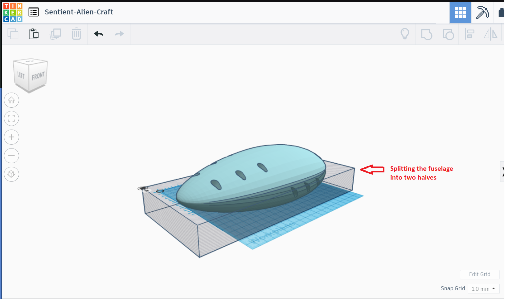Click the Align tool icon
The height and width of the screenshot is (299, 505).
point(470,34)
